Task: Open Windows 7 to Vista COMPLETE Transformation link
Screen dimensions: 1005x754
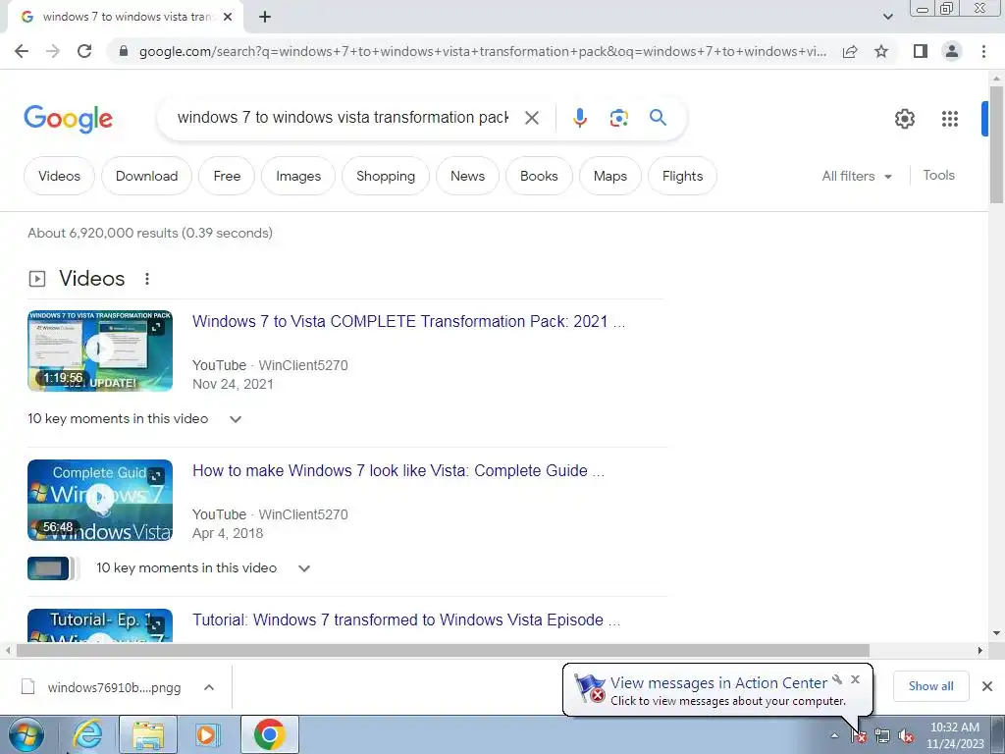Action: click(x=408, y=321)
